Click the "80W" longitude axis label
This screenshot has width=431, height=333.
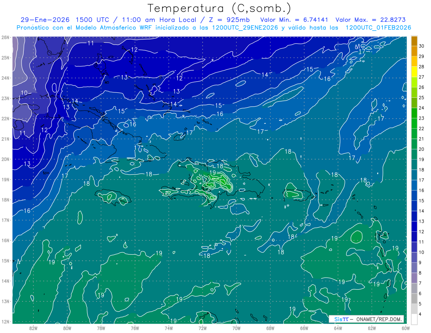(x=67, y=328)
